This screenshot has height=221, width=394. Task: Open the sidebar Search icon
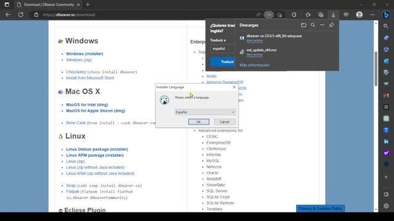pos(386,26)
